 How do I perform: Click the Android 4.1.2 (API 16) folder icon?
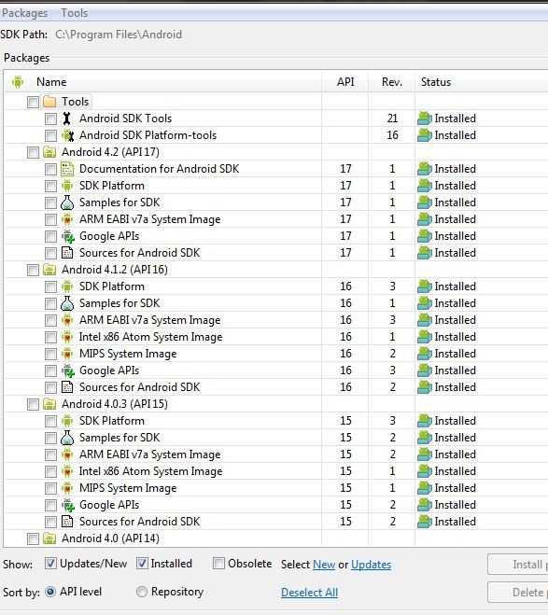pyautogui.click(x=49, y=270)
